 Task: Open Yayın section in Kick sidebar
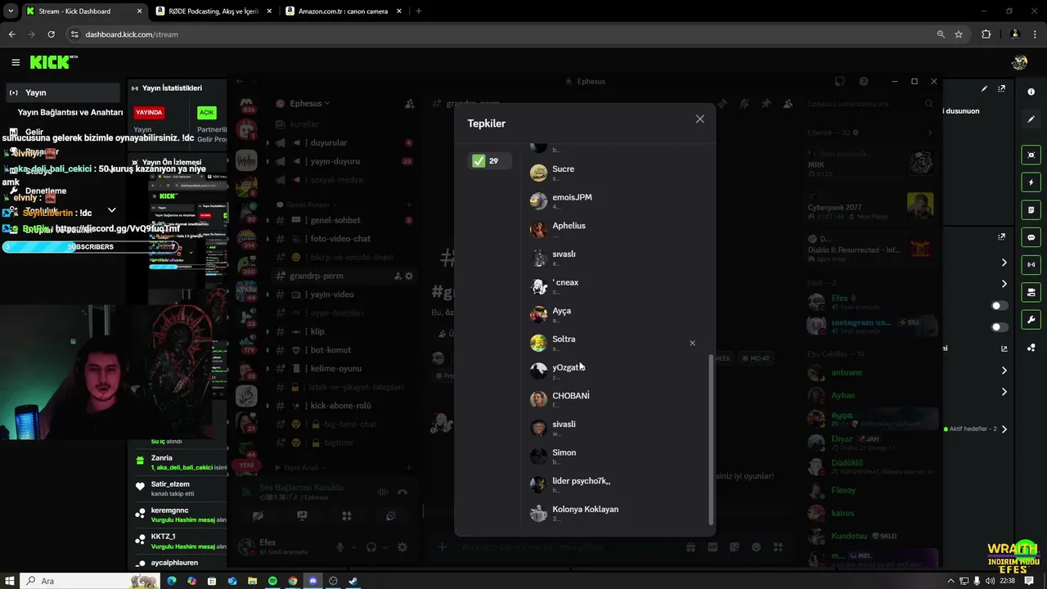(x=61, y=92)
